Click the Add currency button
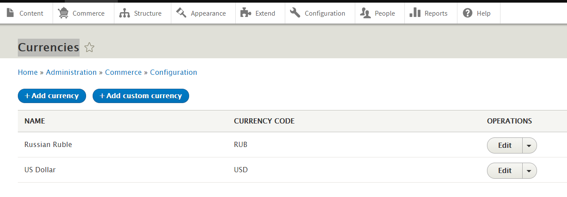 click(52, 96)
